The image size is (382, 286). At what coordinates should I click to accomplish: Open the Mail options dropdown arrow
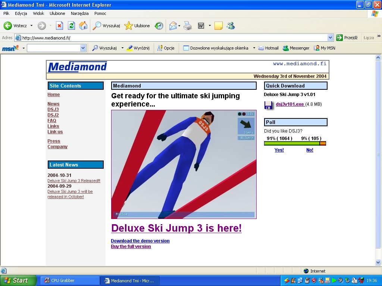(x=179, y=26)
